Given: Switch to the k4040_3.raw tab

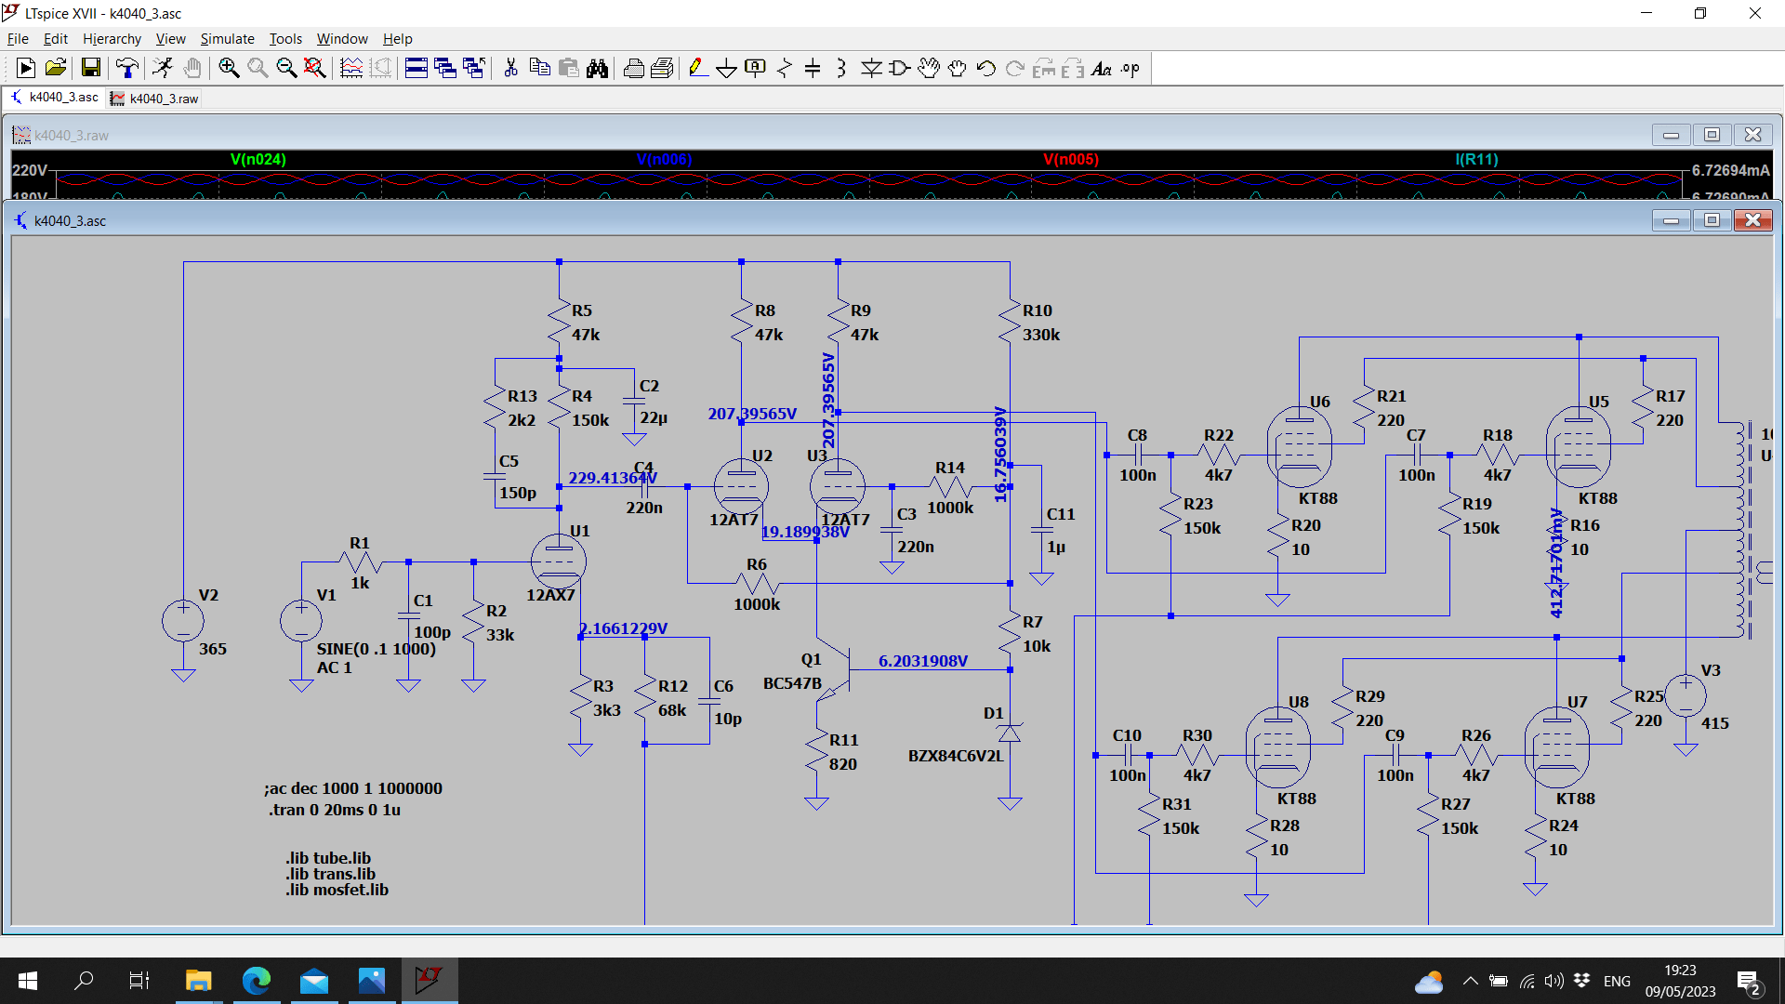Looking at the screenshot, I should click(x=154, y=99).
